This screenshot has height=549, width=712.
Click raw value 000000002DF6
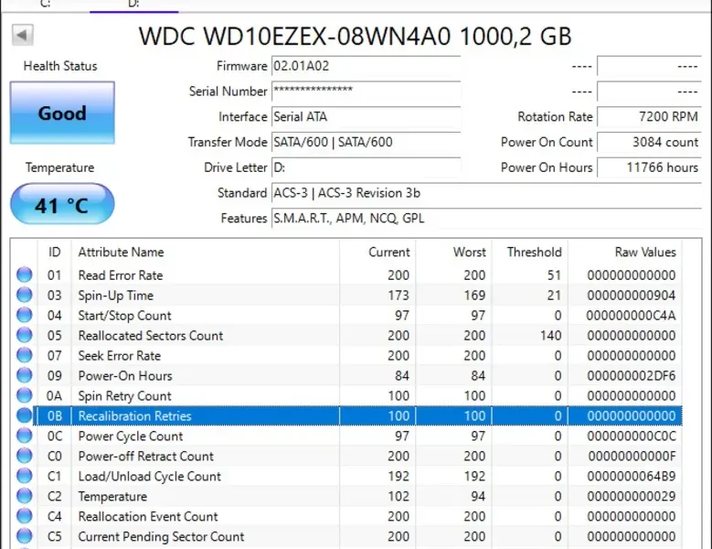632,376
